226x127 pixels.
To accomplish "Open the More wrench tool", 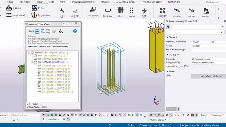I will pyautogui.click(x=62, y=13).
